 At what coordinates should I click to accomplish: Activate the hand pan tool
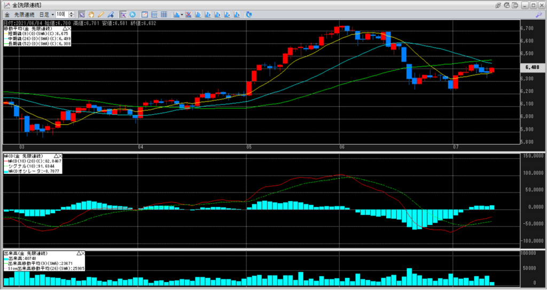pos(91,14)
